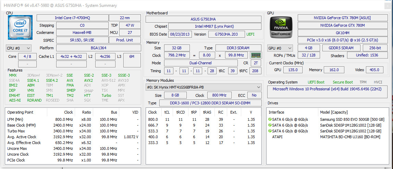
Task: Select the LFM (Min) operating point row
Action: coord(72,119)
